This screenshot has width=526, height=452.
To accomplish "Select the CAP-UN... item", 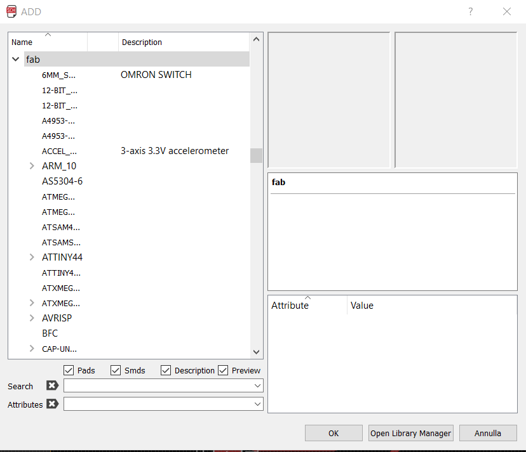I will click(x=59, y=349).
